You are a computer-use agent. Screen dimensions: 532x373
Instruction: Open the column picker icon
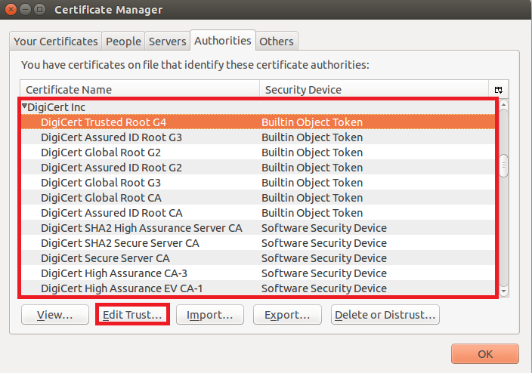[x=499, y=90]
